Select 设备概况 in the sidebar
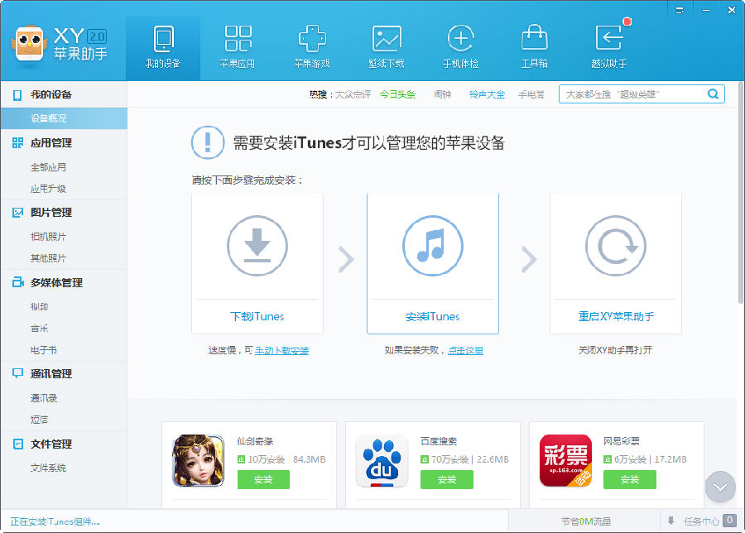 pyautogui.click(x=64, y=118)
